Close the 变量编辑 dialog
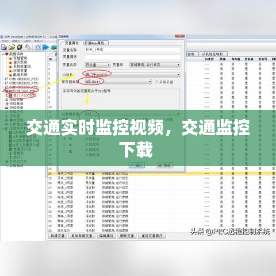276x276 pixels. (180, 36)
